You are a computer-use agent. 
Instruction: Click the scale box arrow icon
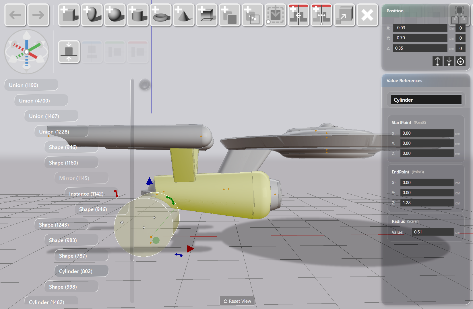344,15
